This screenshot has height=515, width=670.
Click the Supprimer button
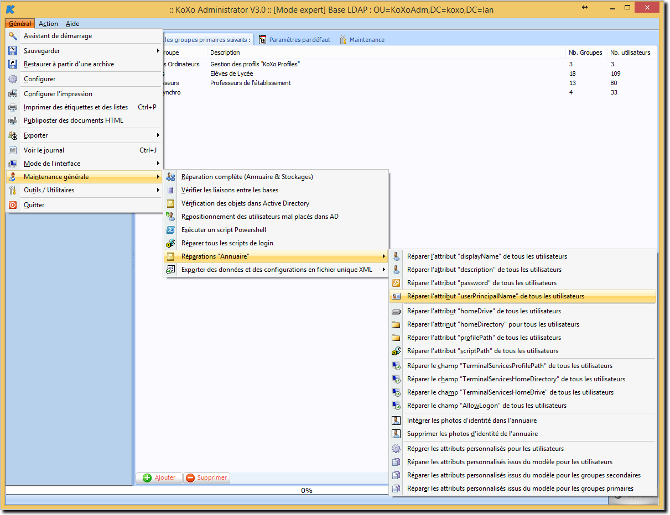pyautogui.click(x=206, y=478)
